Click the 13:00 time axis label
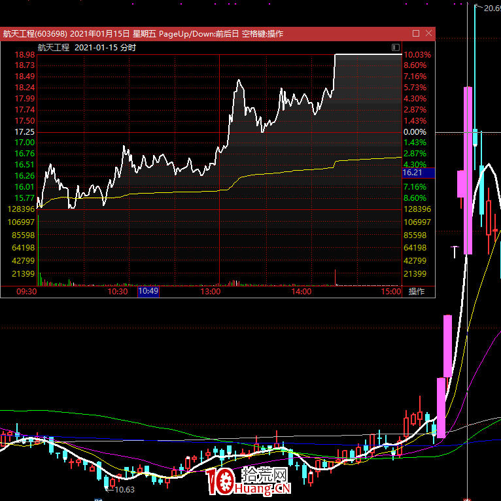Image resolution: width=501 pixels, height=501 pixels. pos(211,292)
